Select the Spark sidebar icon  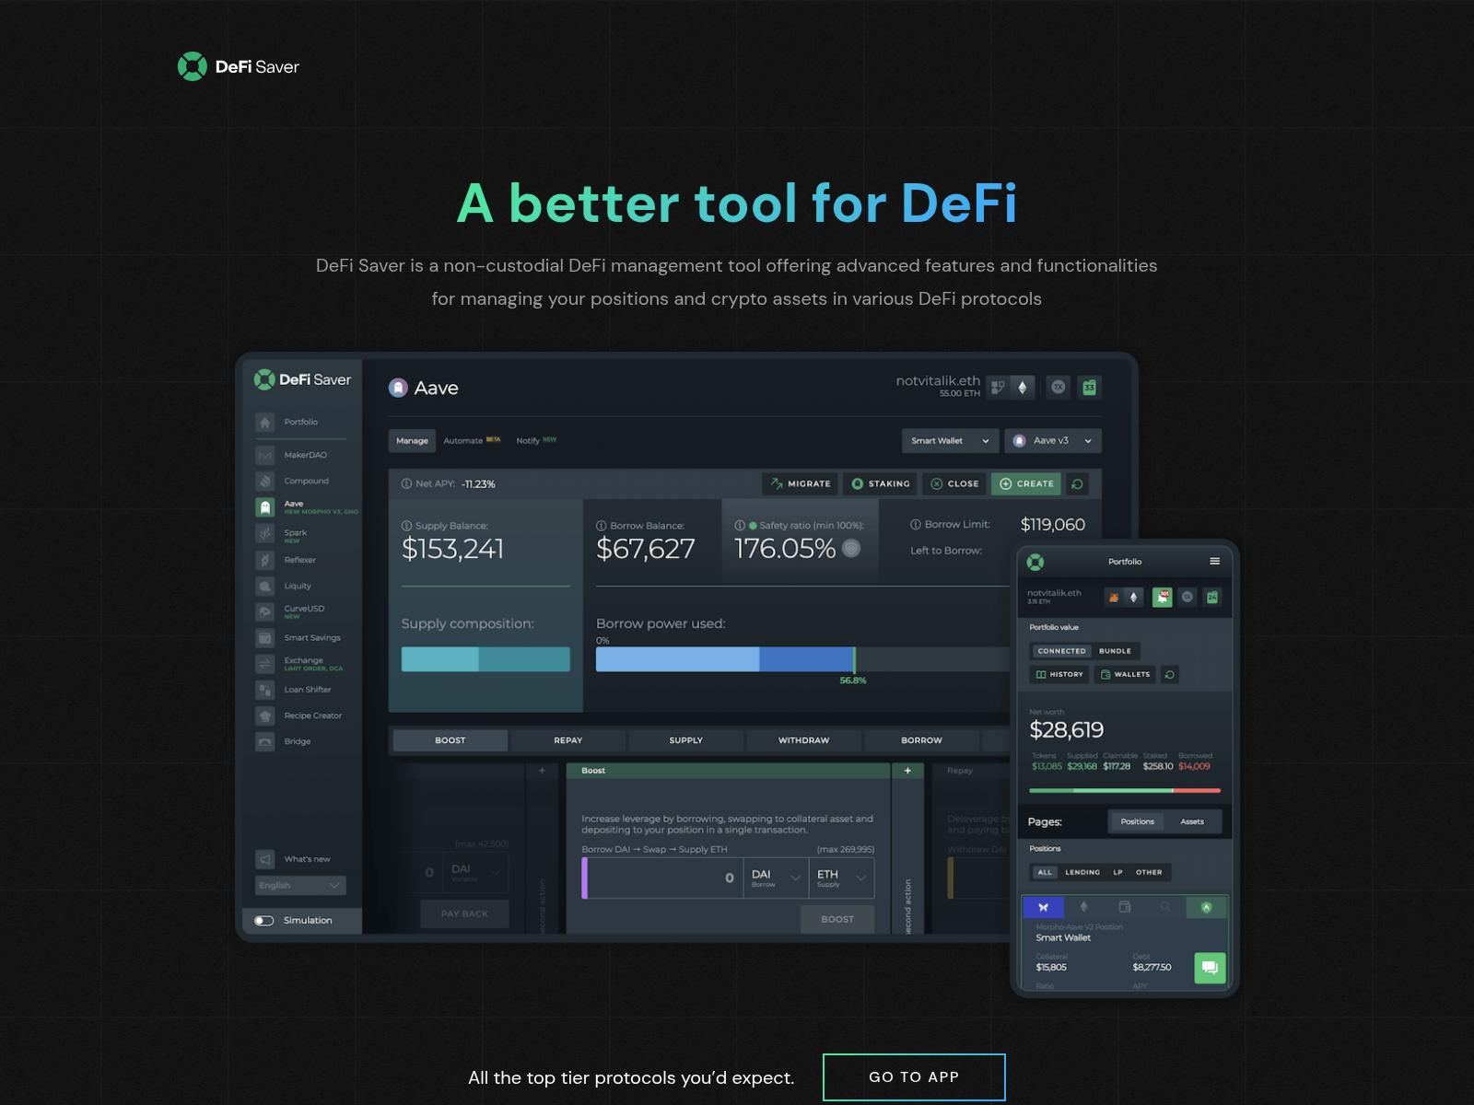(265, 533)
